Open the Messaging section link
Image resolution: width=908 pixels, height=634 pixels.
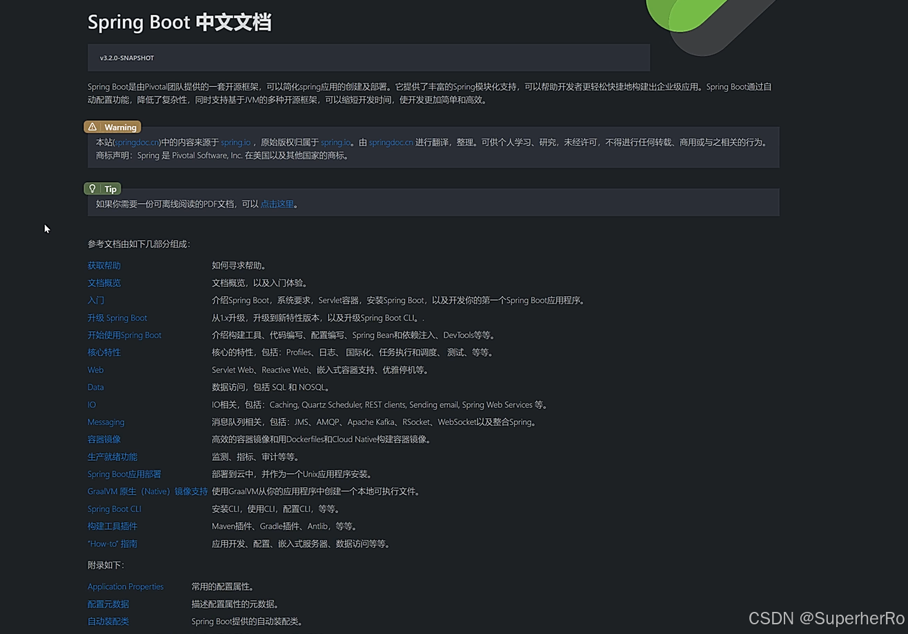click(106, 422)
